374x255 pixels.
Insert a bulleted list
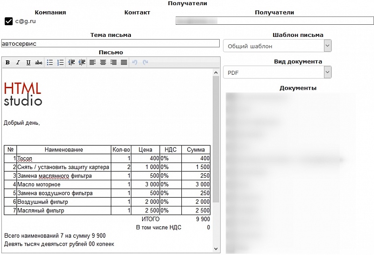[50, 63]
